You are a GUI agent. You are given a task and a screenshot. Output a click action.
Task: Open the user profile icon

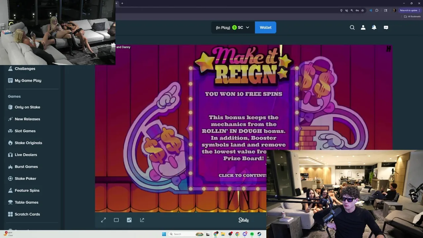coord(363,27)
